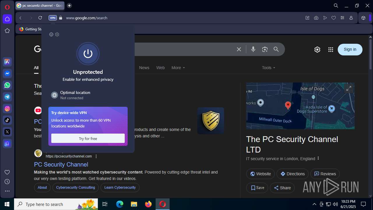373x210 pixels.
Task: Click Google search magnifier button
Action: pyautogui.click(x=276, y=49)
